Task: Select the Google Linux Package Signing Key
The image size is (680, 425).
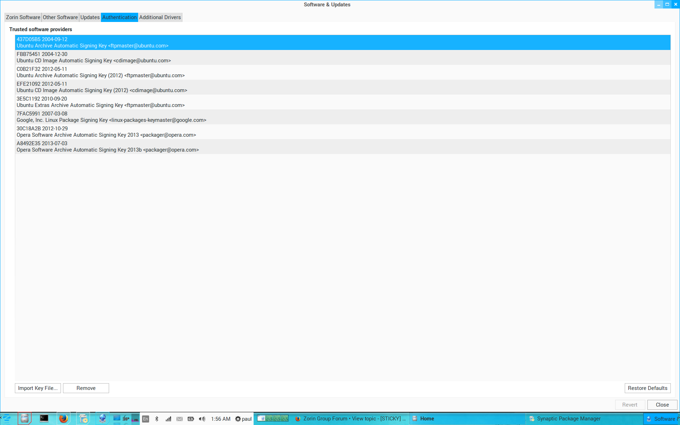Action: click(111, 117)
